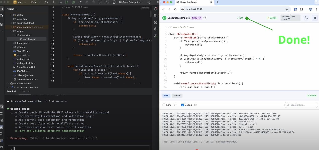Click the green refresh execution status icon
319x150 pixels.
point(164,18)
